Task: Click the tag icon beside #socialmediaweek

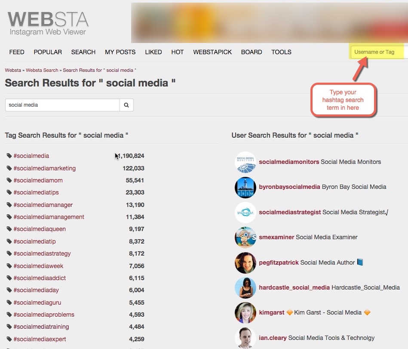Action: point(9,266)
